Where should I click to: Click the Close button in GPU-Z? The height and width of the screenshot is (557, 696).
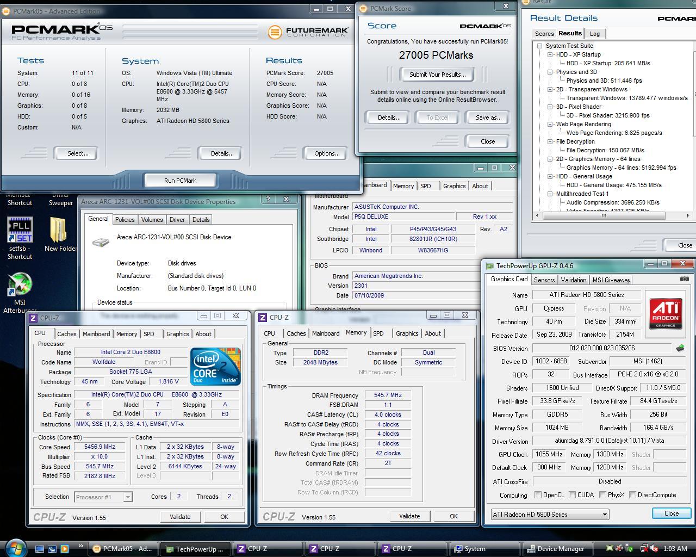(x=672, y=513)
